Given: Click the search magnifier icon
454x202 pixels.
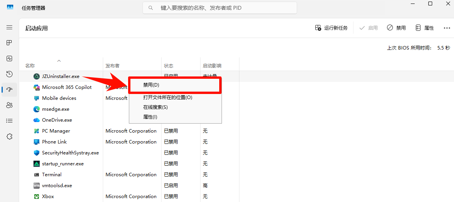Looking at the screenshot, I should tap(151, 8).
